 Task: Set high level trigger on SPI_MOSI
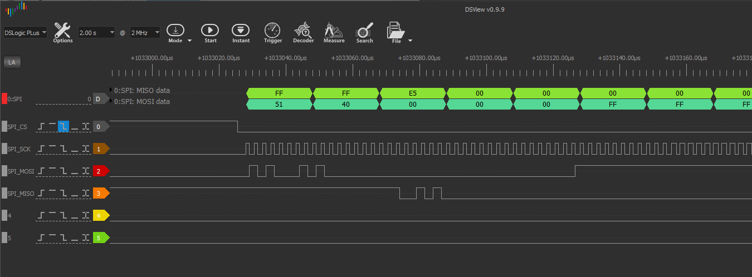[x=53, y=171]
